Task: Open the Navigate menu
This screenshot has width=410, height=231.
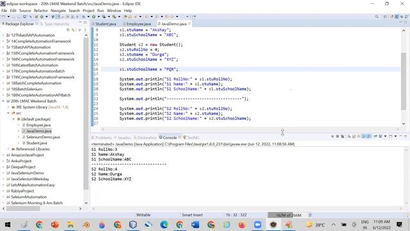Action: (58, 10)
